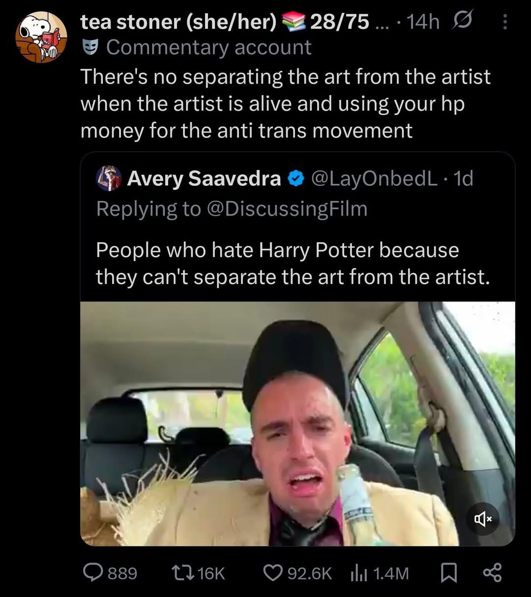Play the embedded car video

pos(297,424)
